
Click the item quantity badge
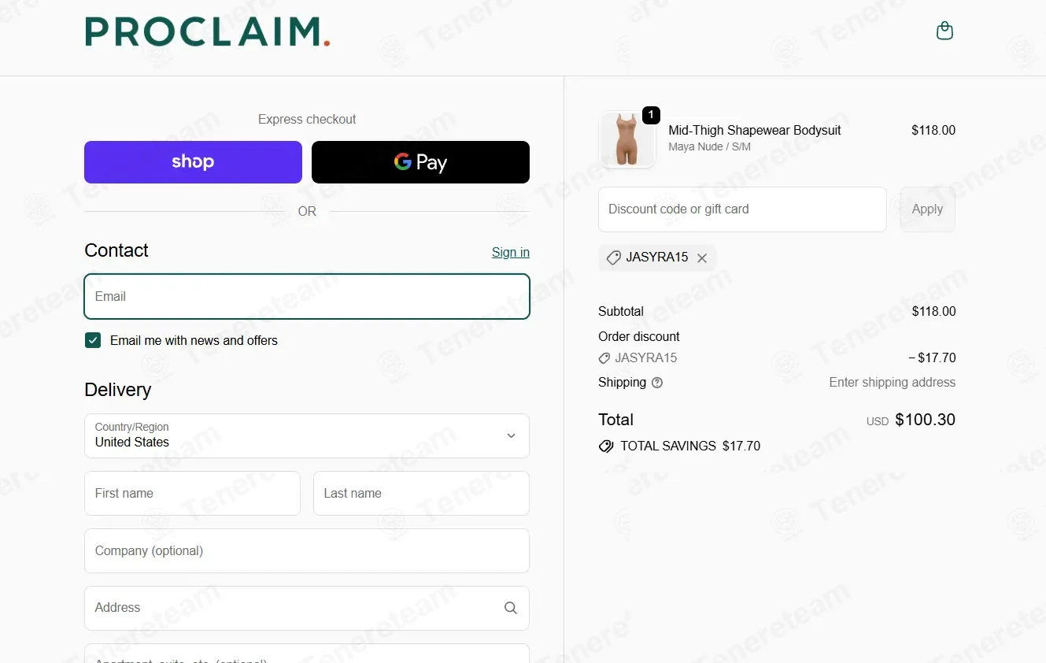click(651, 115)
